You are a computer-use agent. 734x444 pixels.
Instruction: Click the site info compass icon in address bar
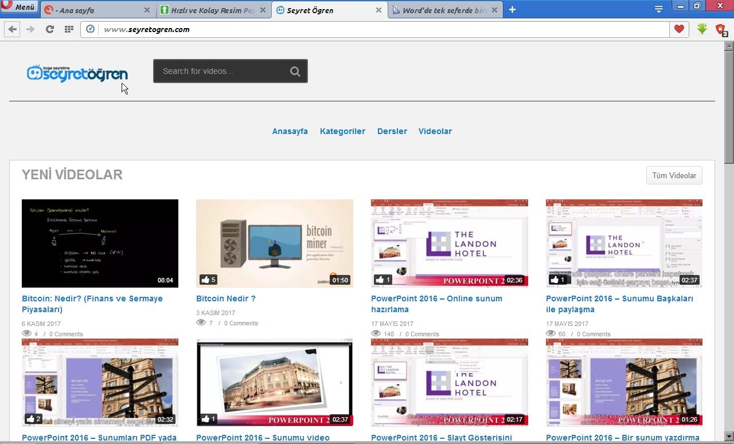pyautogui.click(x=90, y=29)
